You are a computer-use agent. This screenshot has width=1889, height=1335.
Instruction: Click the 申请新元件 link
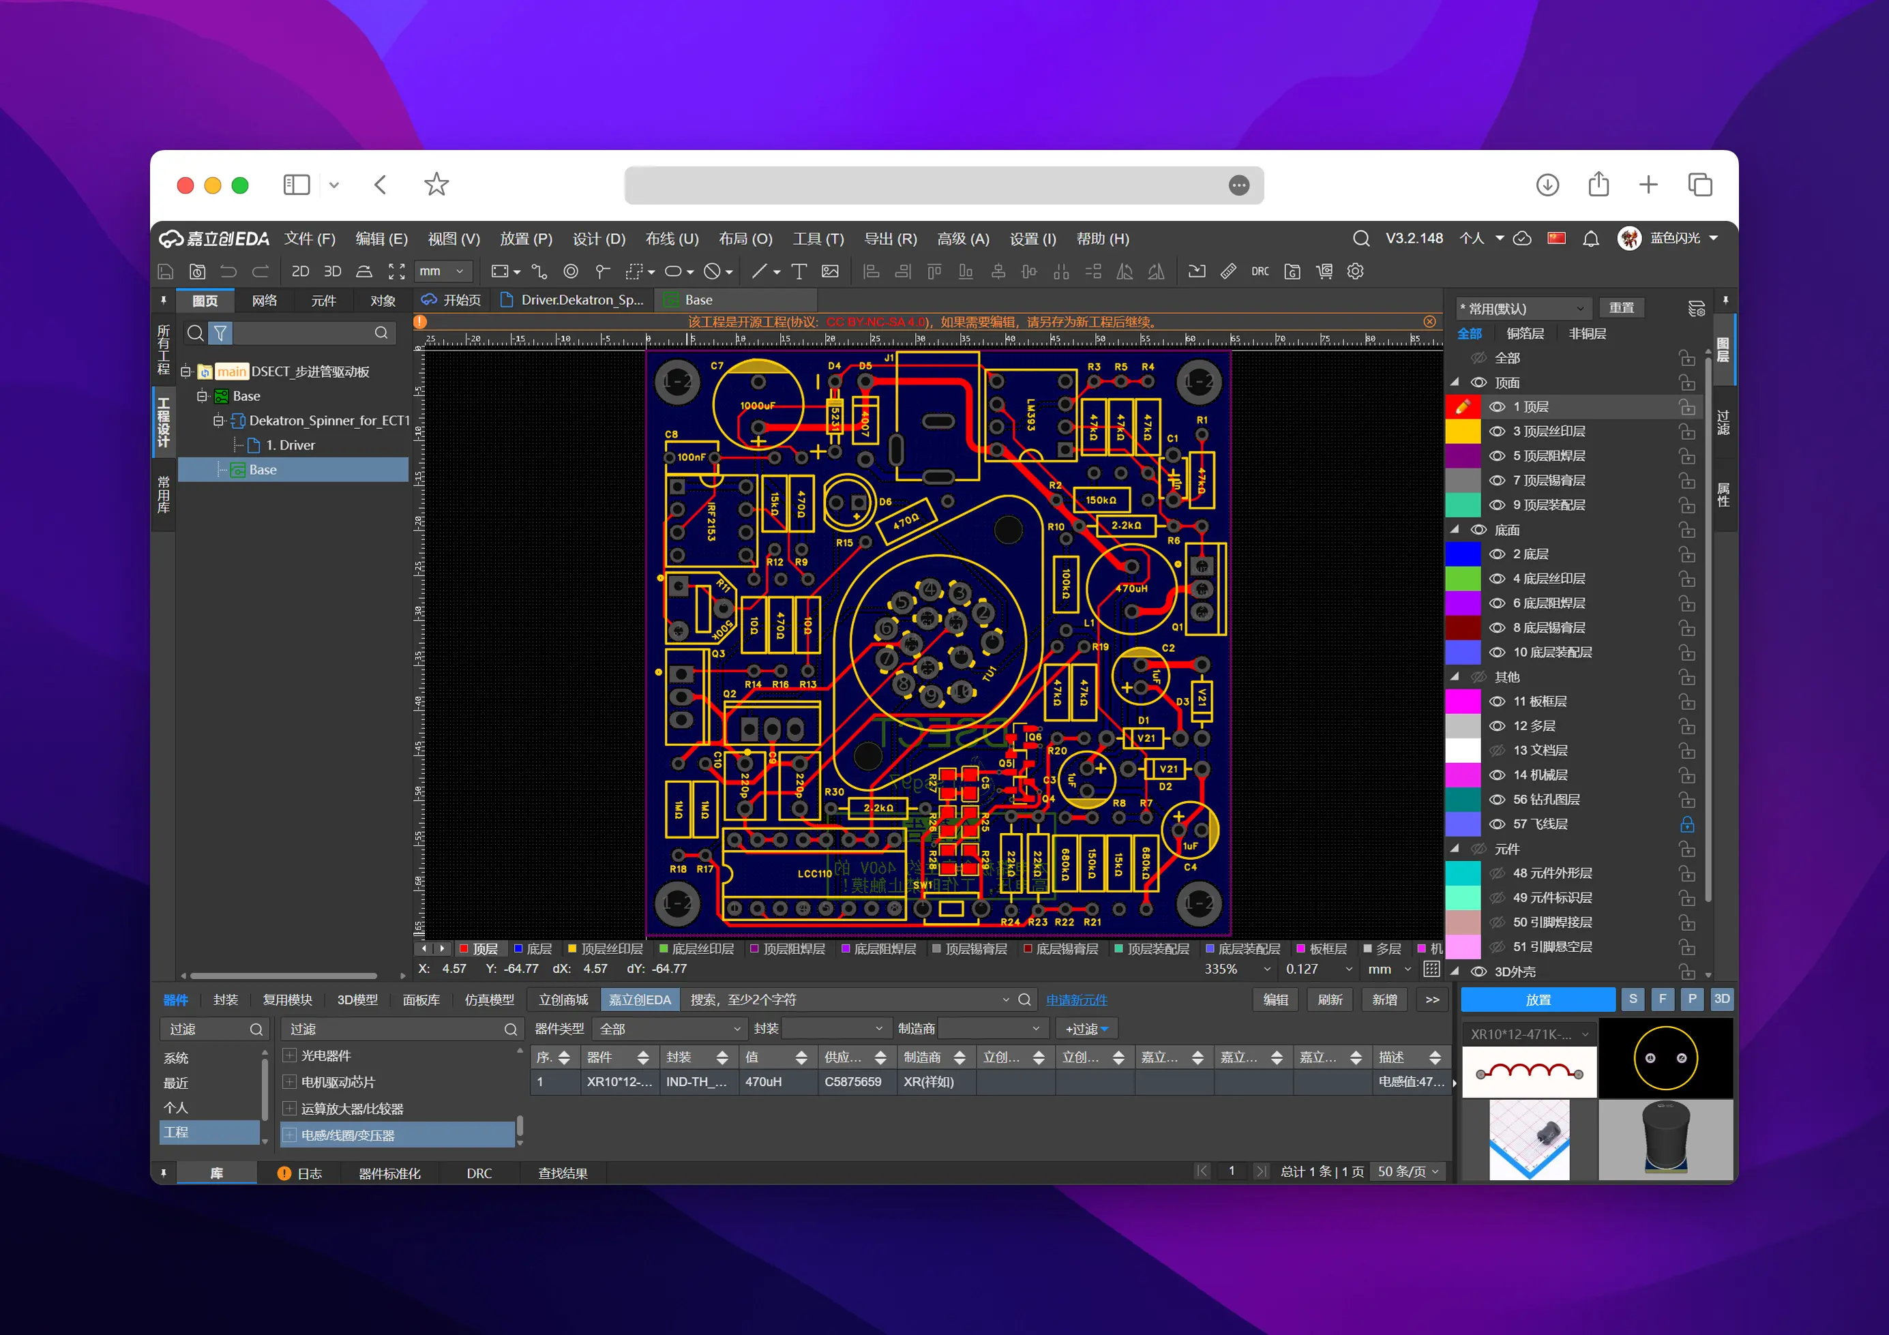(1076, 1000)
